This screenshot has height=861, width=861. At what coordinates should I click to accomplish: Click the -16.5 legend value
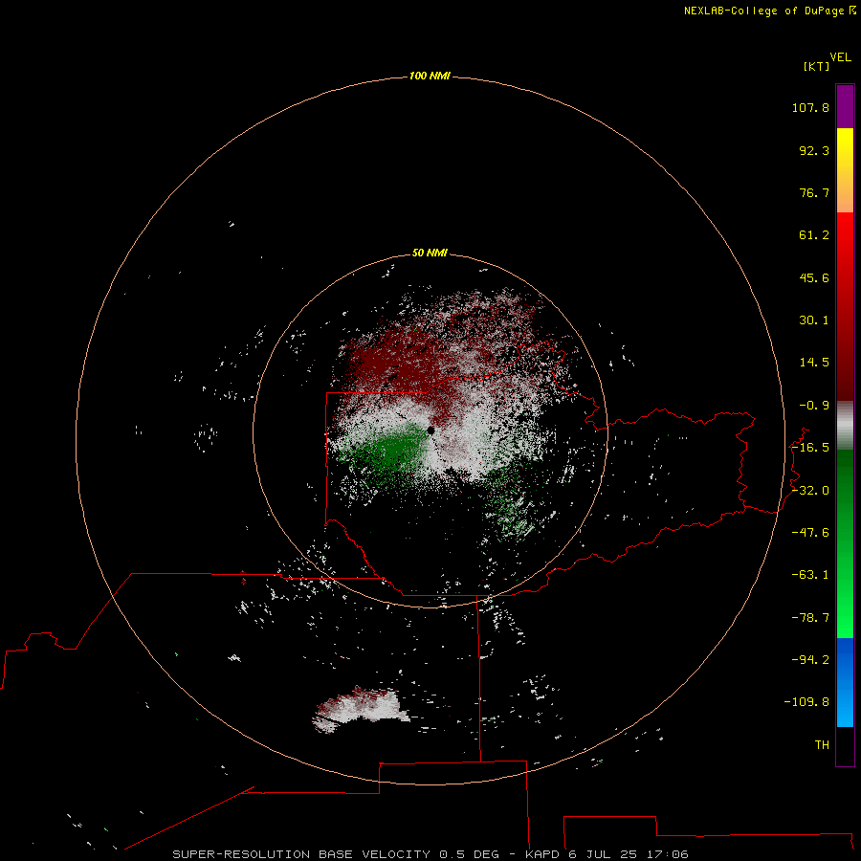coord(810,448)
